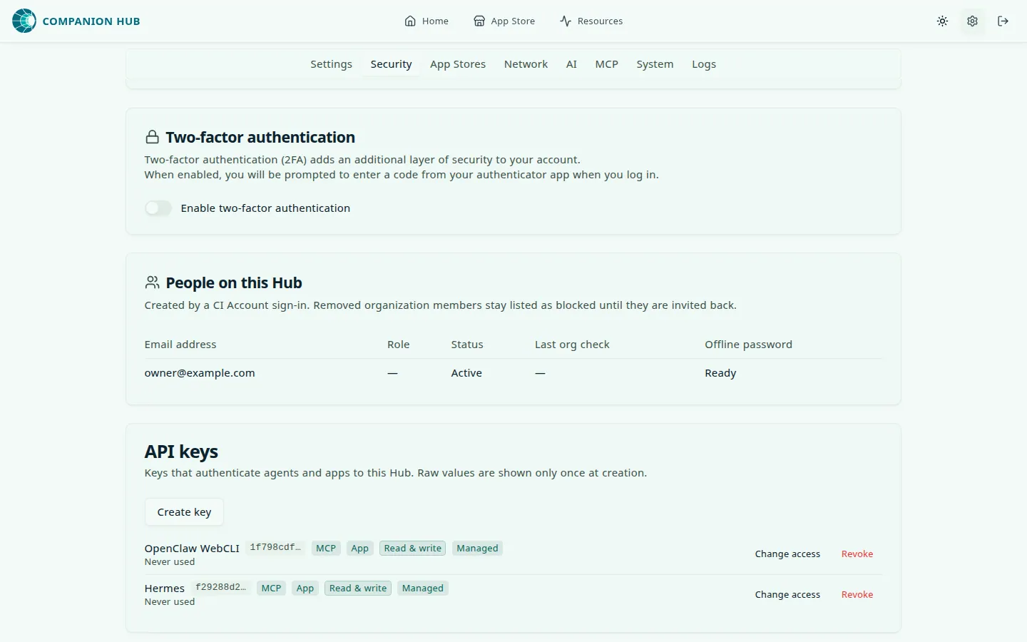The height and width of the screenshot is (642, 1027).
Task: Open the Resources navigation link
Action: tap(591, 21)
